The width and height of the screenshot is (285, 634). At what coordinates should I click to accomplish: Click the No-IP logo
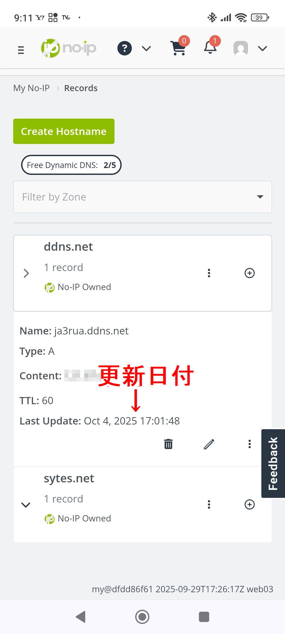coord(69,48)
